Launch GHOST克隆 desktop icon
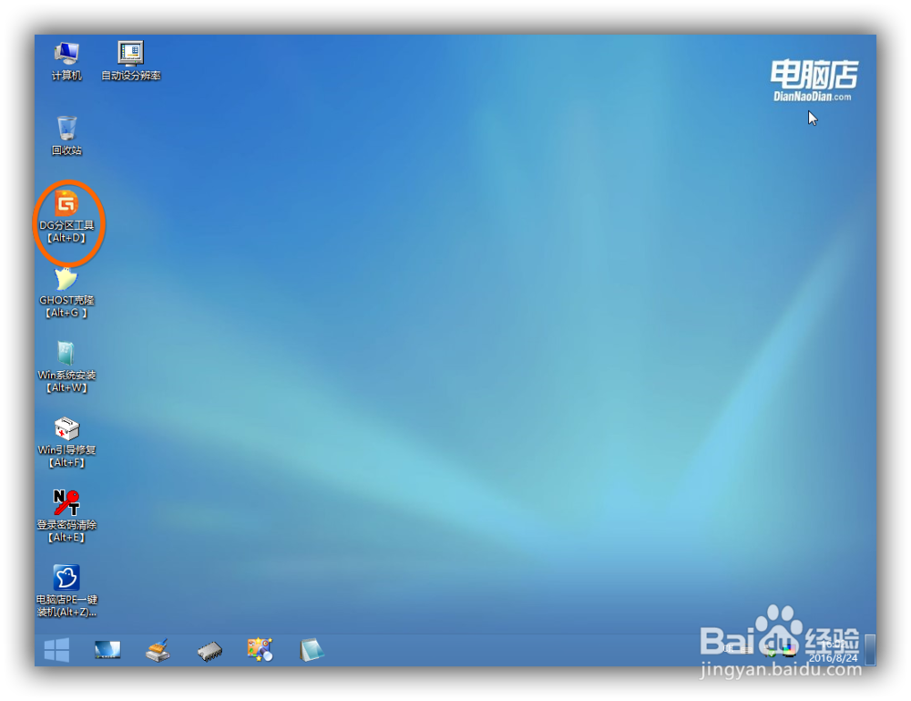The image size is (911, 701). (67, 293)
